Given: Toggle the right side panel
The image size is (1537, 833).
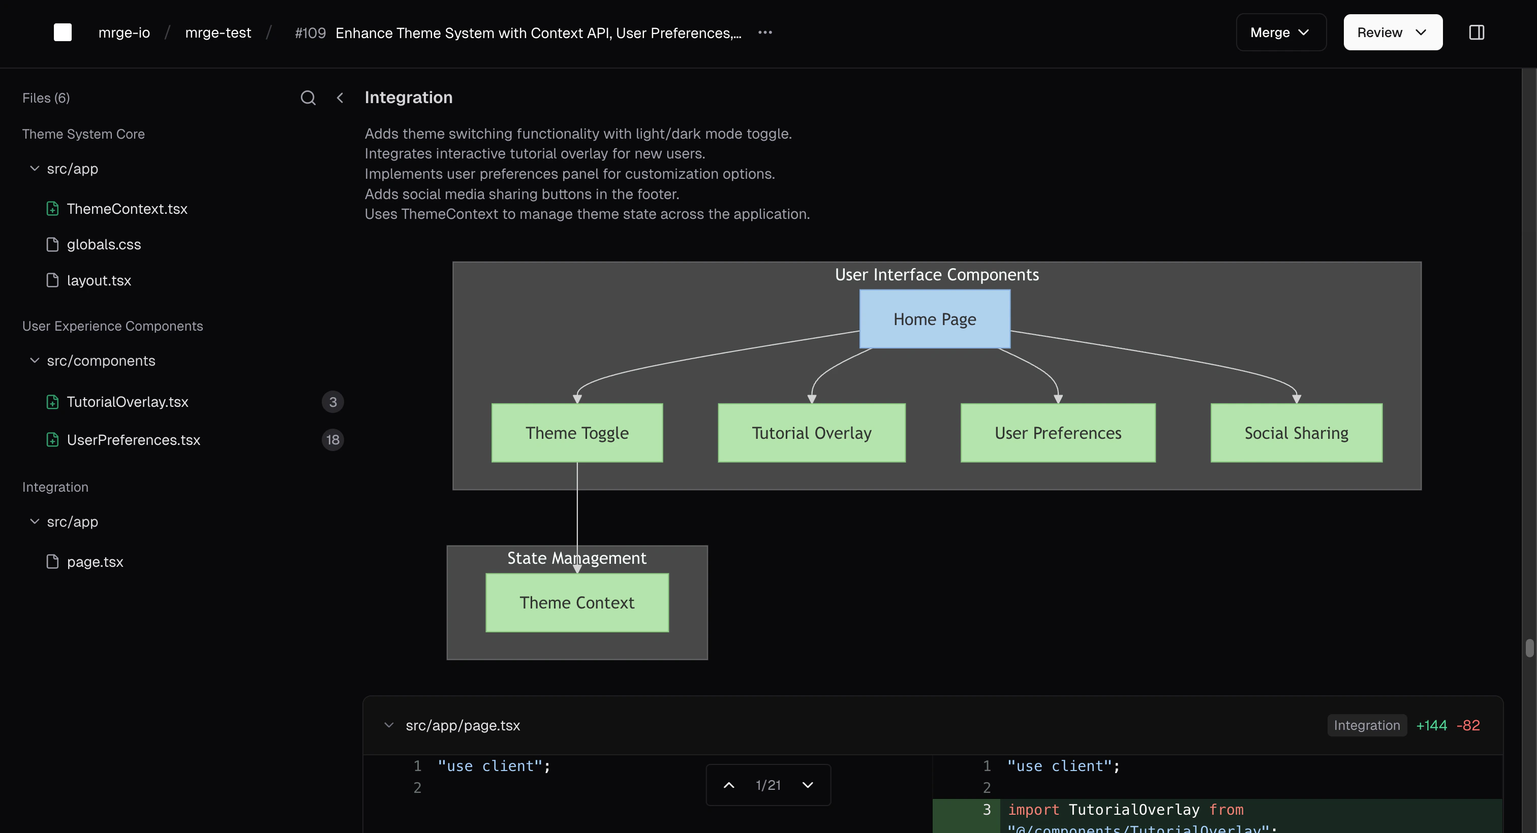Looking at the screenshot, I should [1476, 32].
